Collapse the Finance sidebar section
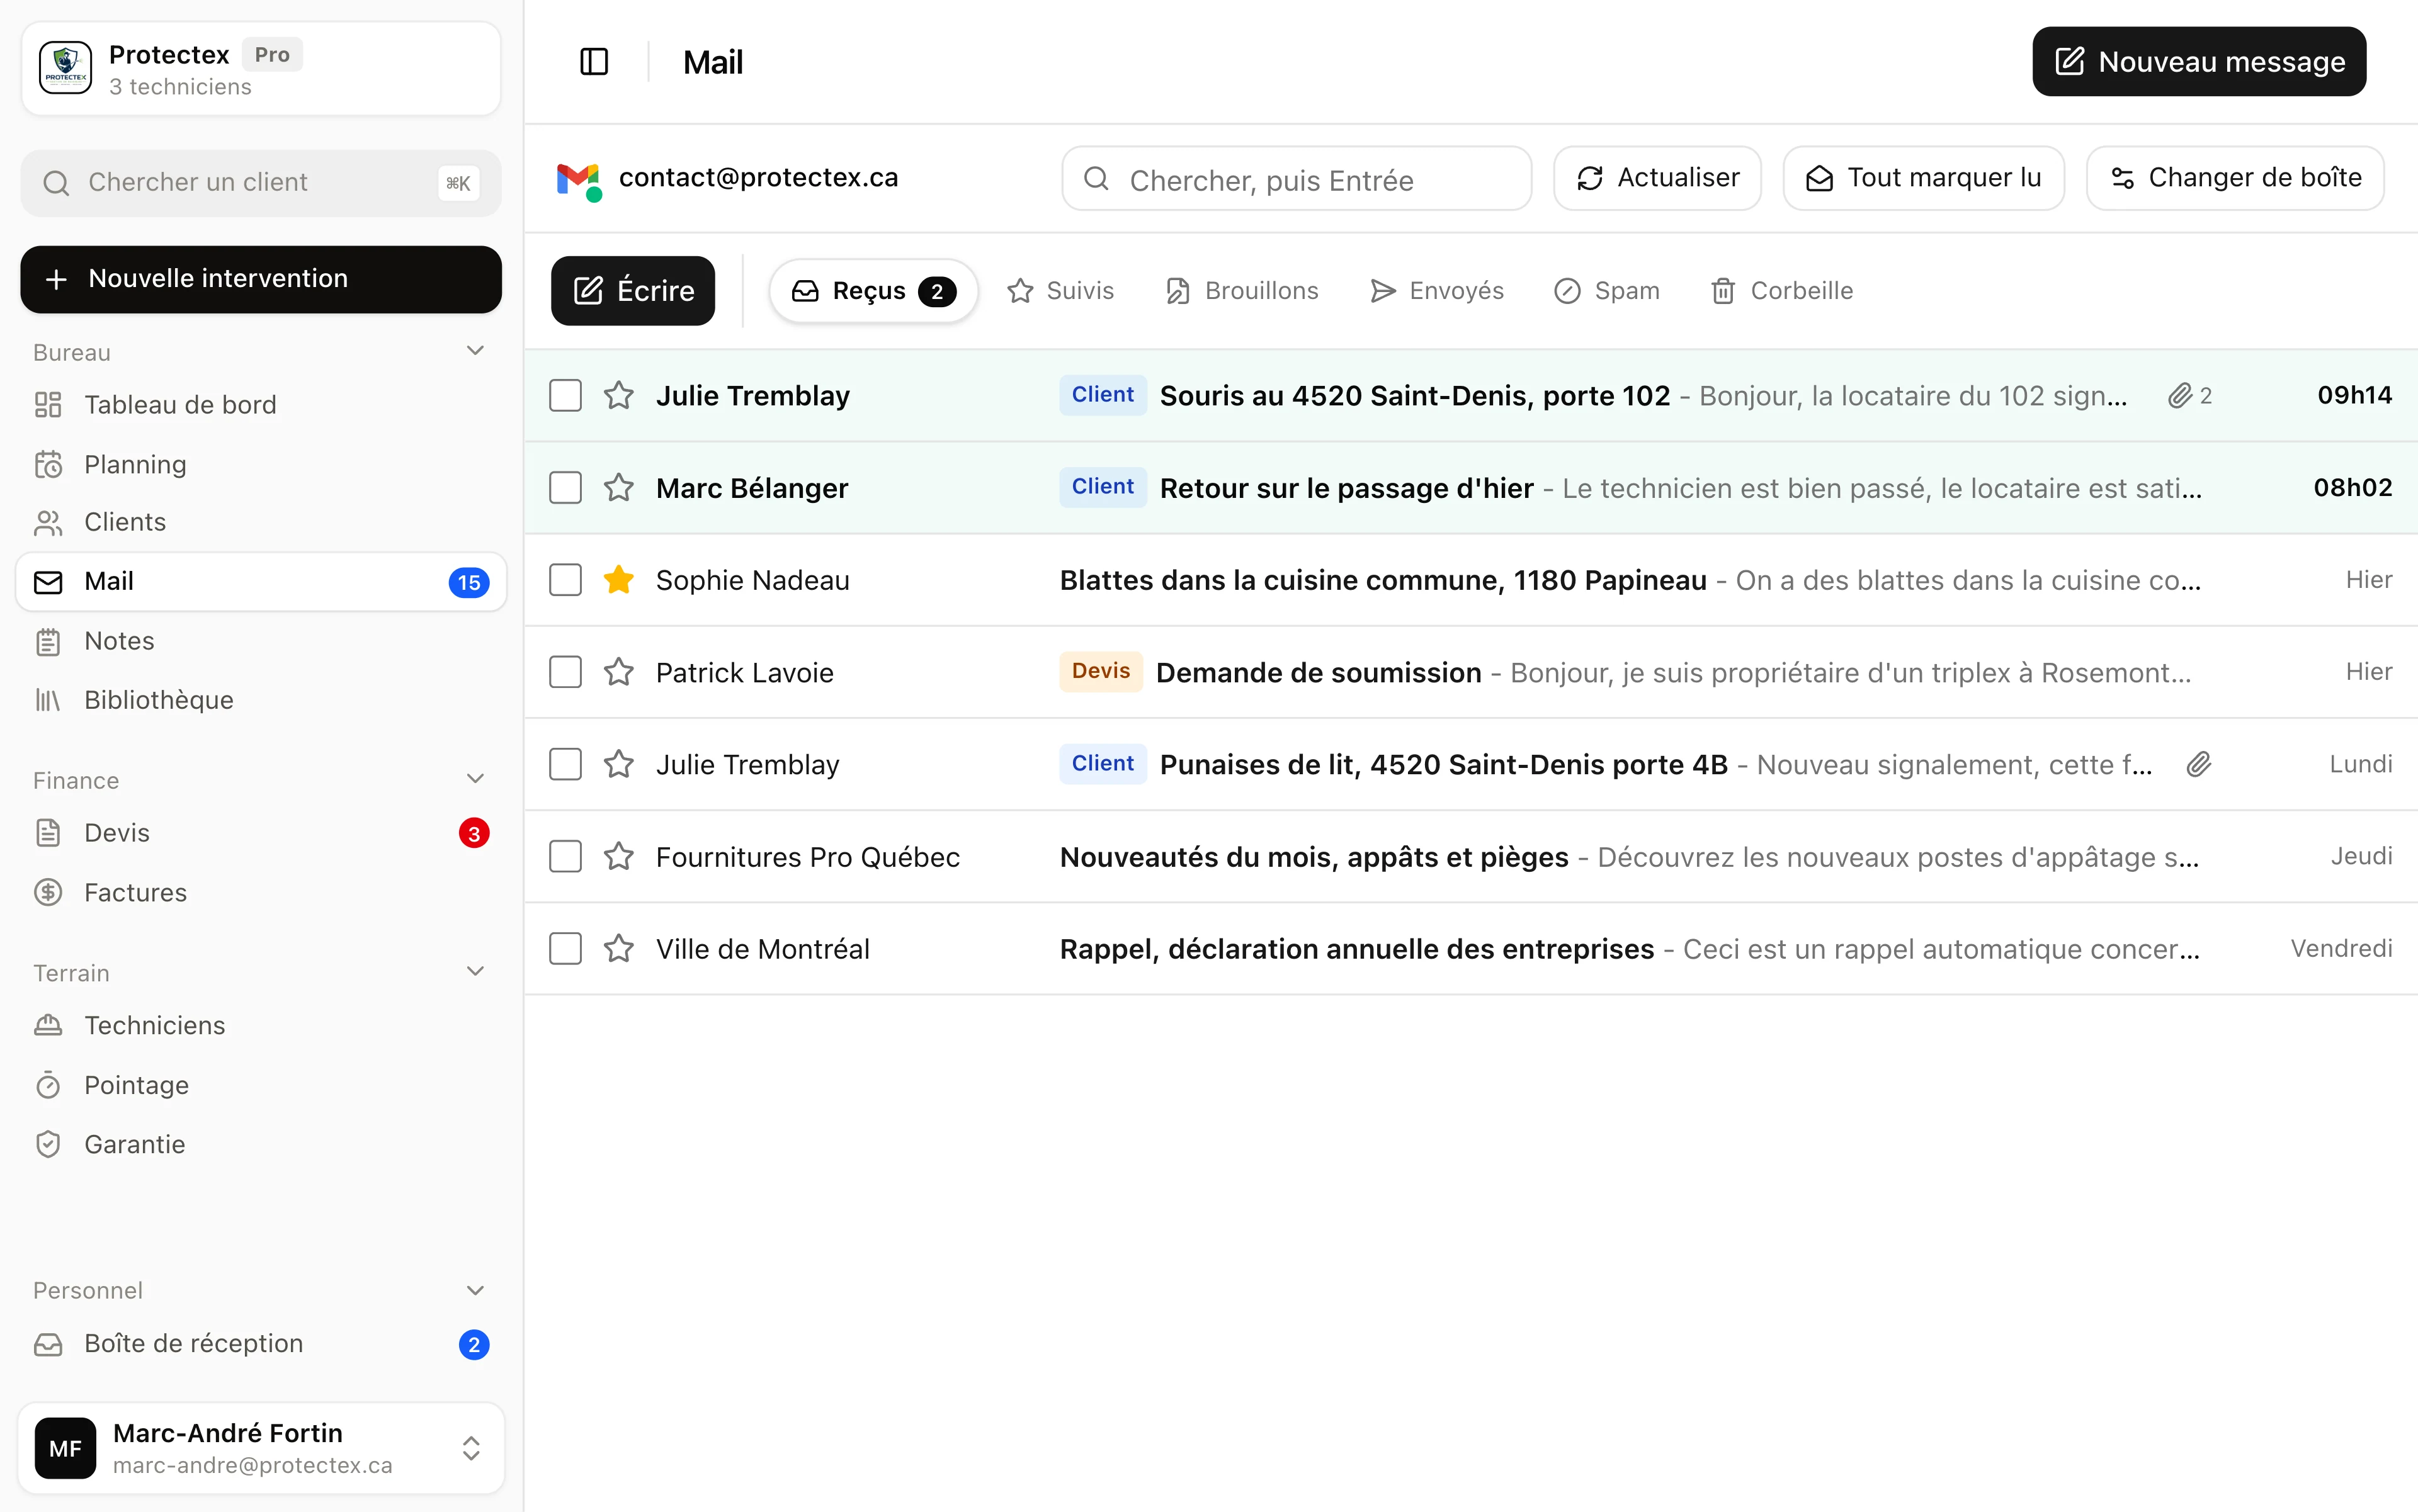Screen dimensions: 2418x1512 (x=475, y=779)
